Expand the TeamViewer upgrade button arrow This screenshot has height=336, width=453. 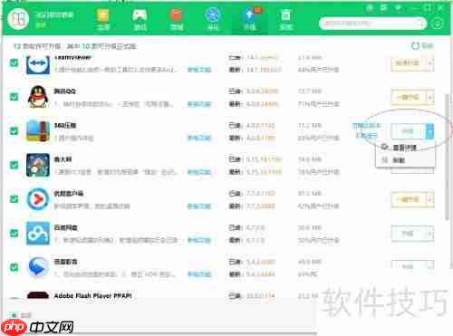429,63
